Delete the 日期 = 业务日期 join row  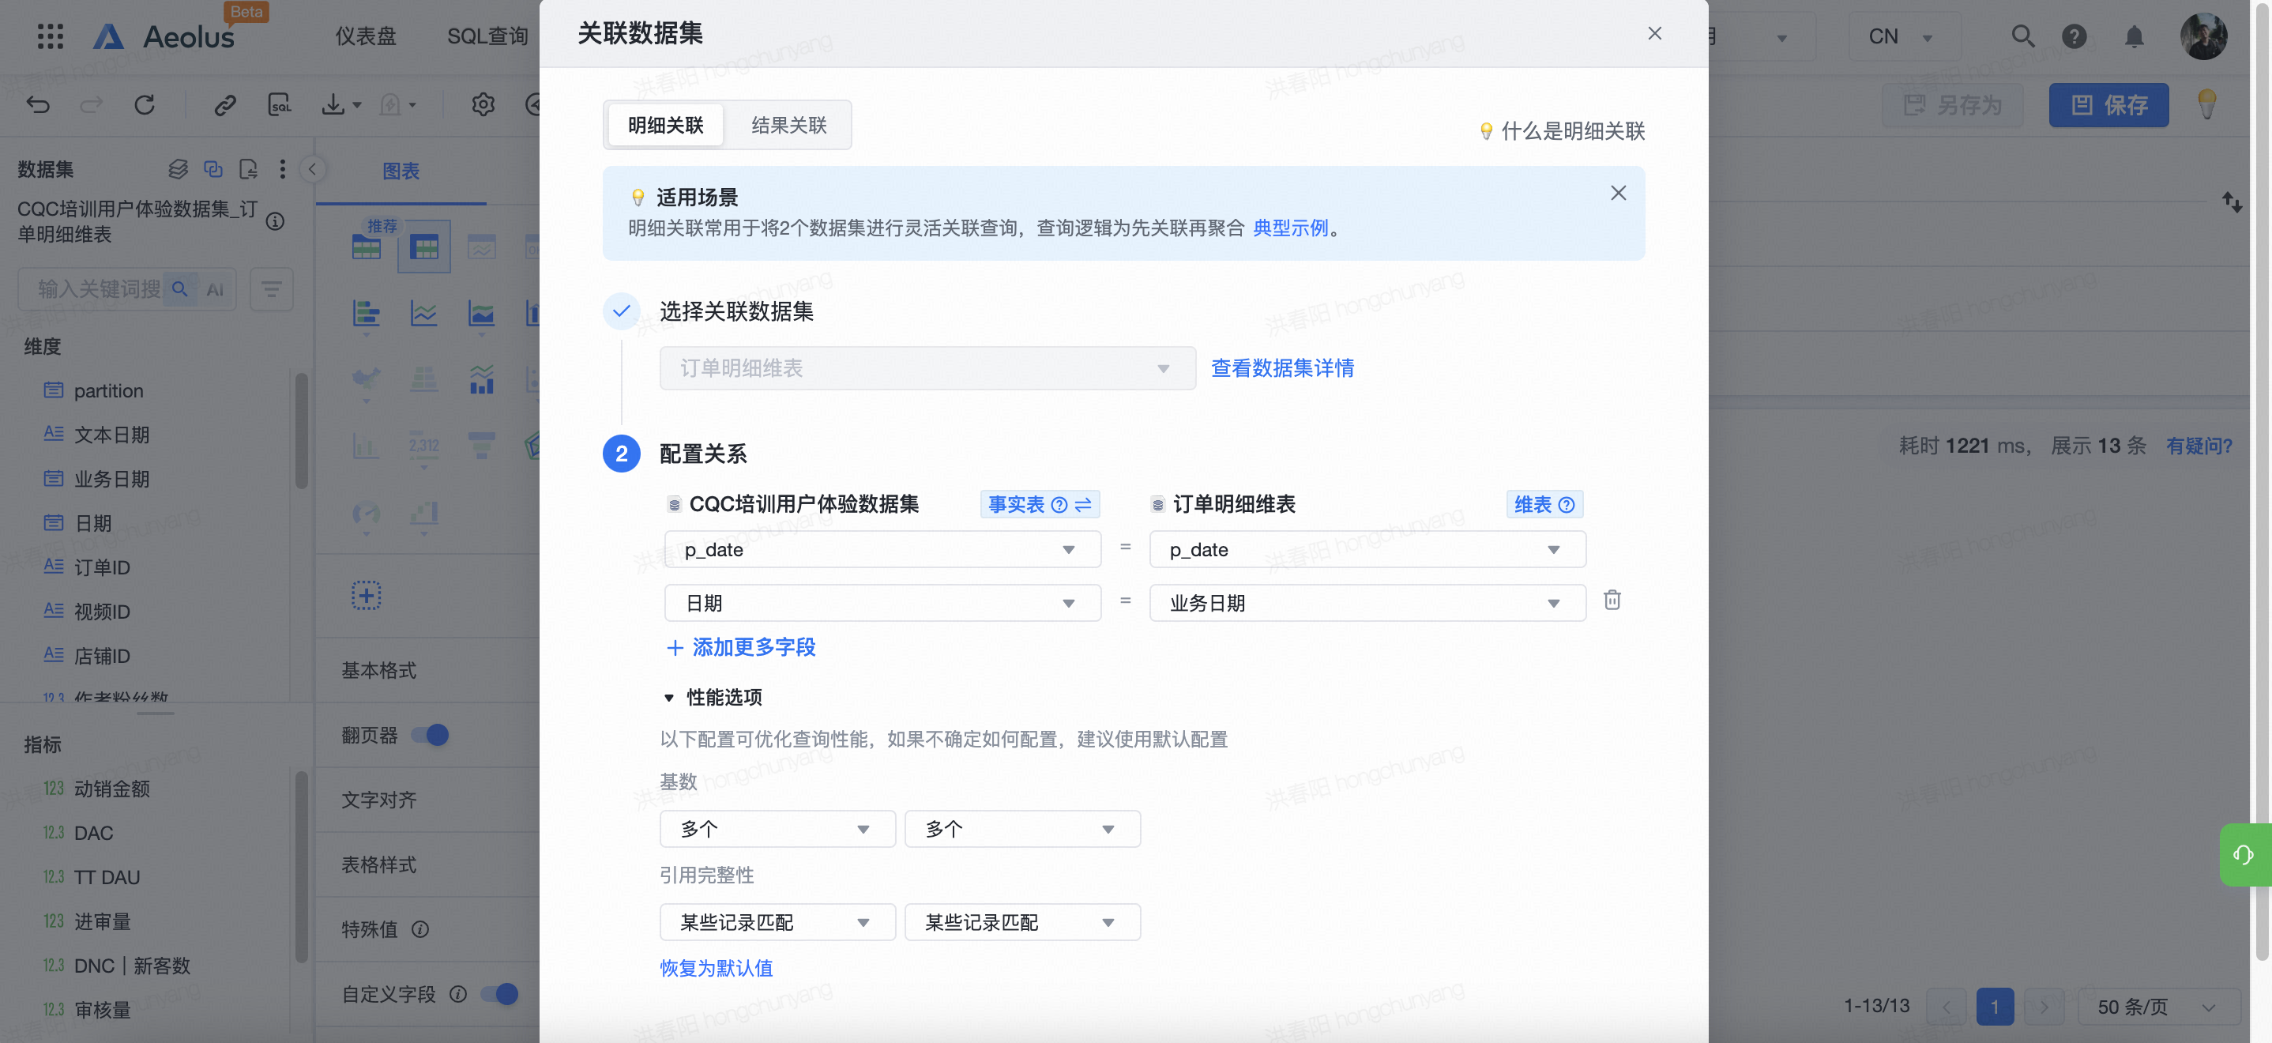(1612, 601)
